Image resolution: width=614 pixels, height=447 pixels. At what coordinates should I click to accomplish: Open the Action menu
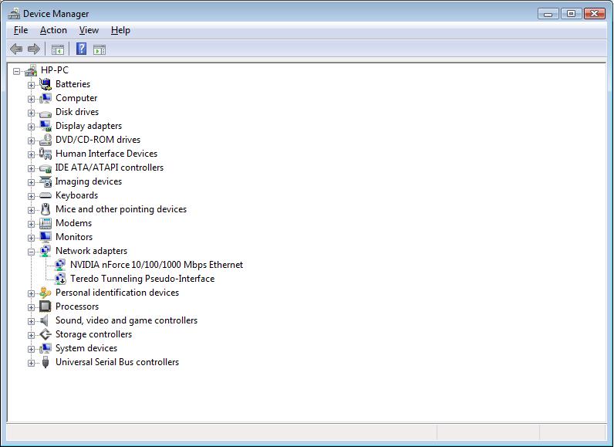tap(53, 30)
